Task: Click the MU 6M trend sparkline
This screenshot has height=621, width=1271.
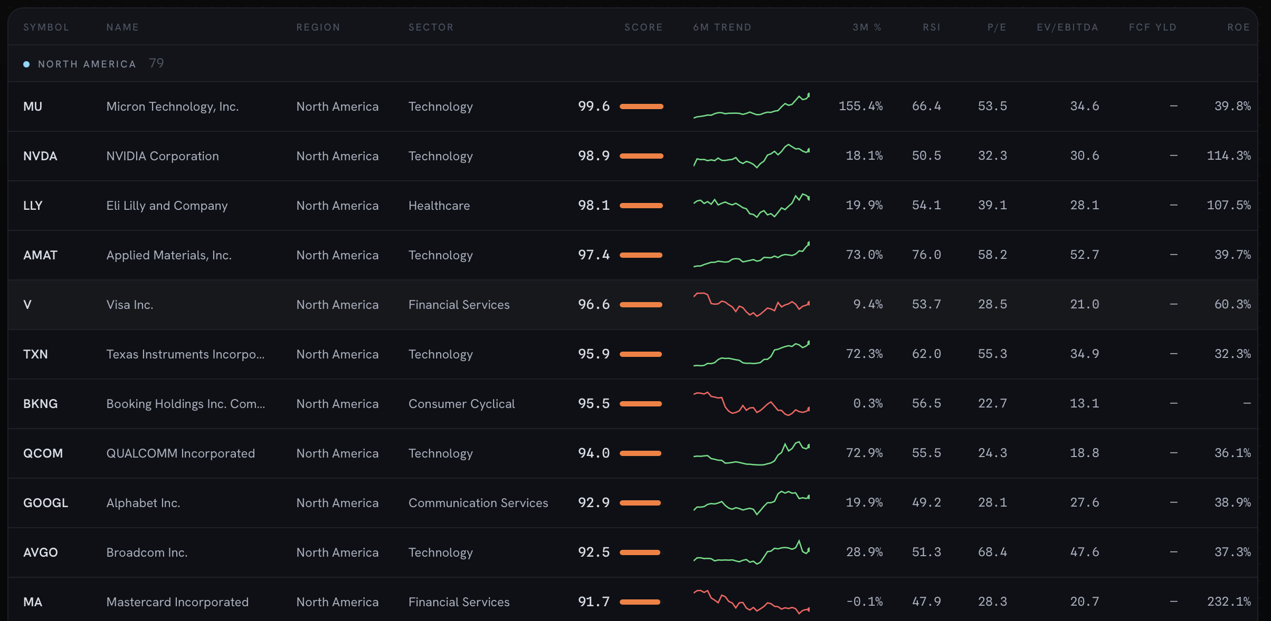Action: [x=751, y=105]
